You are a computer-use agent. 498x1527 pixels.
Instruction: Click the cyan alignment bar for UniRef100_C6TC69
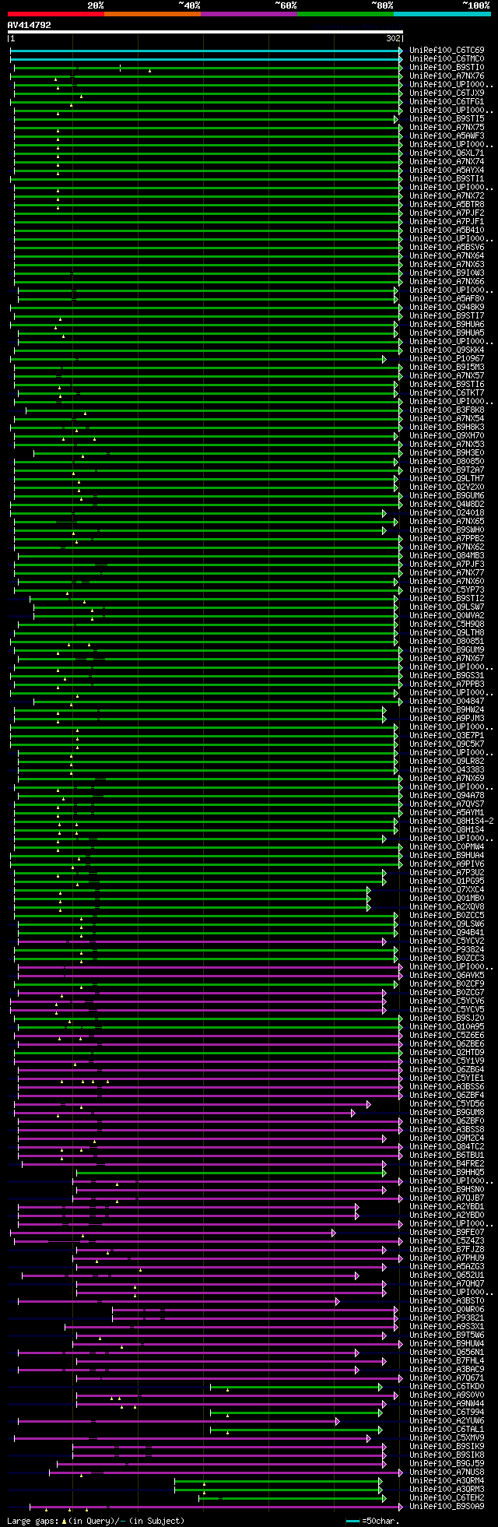click(206, 51)
